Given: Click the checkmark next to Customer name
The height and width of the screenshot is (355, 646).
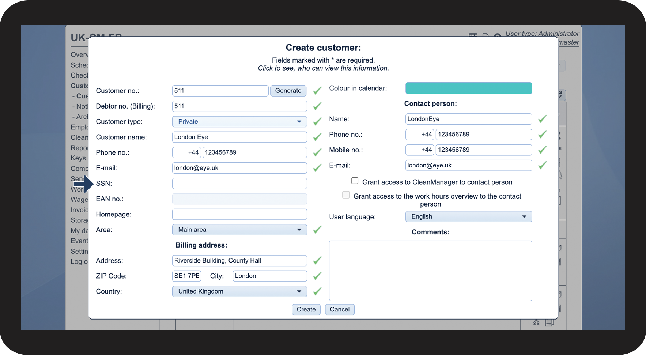Looking at the screenshot, I should pos(317,137).
